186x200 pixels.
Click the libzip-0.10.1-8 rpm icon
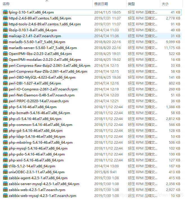pos(5,30)
